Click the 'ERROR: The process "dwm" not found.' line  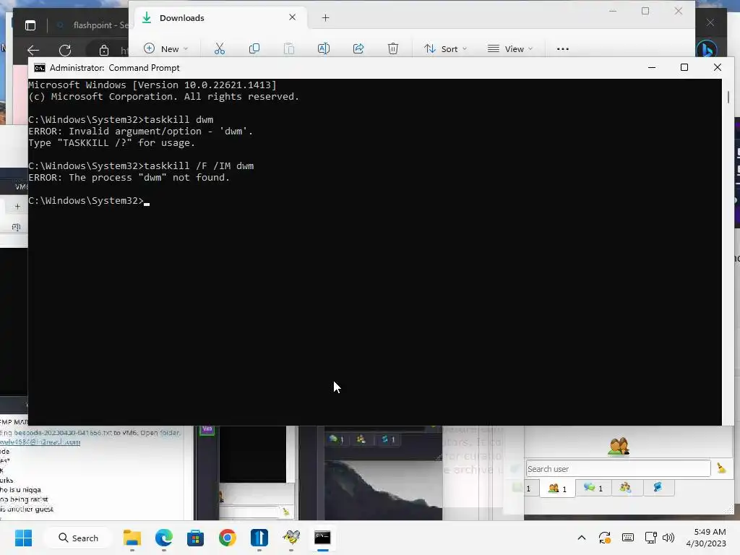[x=129, y=178]
